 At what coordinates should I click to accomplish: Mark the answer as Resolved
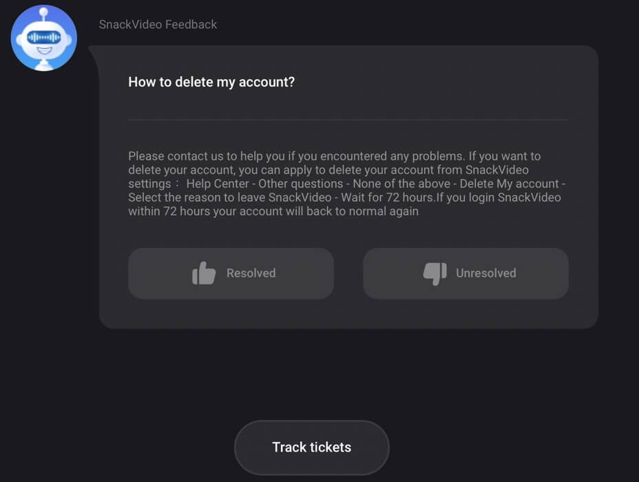pyautogui.click(x=231, y=273)
